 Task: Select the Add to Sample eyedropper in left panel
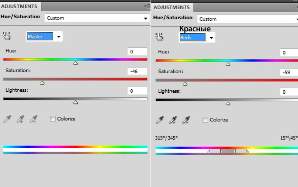[20, 119]
